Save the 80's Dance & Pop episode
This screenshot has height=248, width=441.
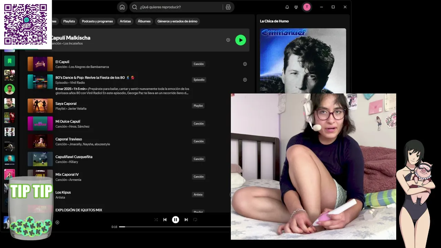pos(245,80)
